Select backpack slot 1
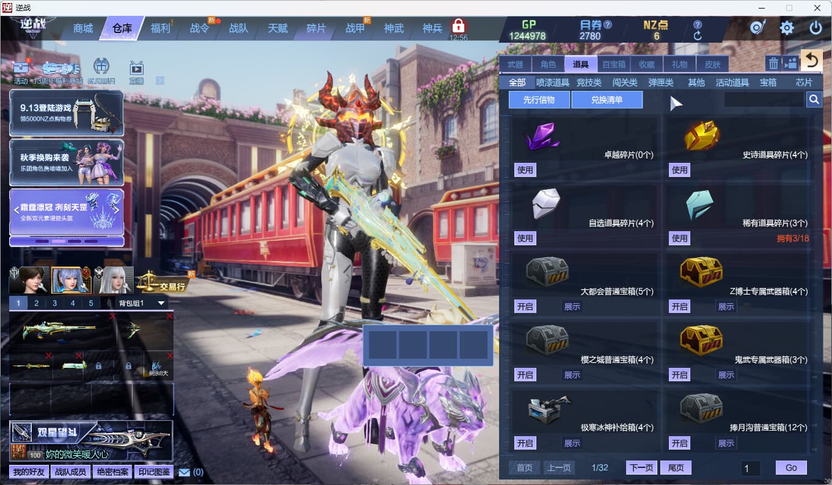This screenshot has width=832, height=485. 18,303
